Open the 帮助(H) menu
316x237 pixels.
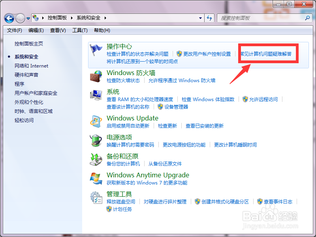click(102, 30)
